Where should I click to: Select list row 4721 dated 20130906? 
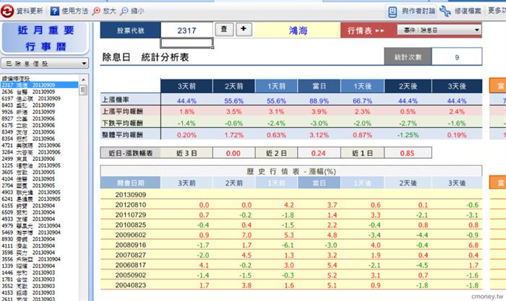click(x=39, y=145)
